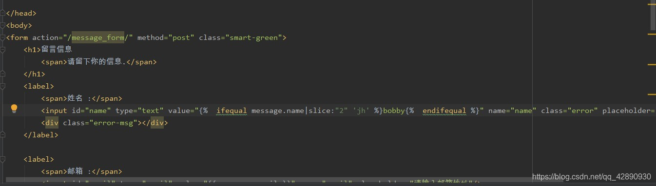Collapse the second <label> fold marker
Viewport: 656px width, 186px height.
(2, 159)
